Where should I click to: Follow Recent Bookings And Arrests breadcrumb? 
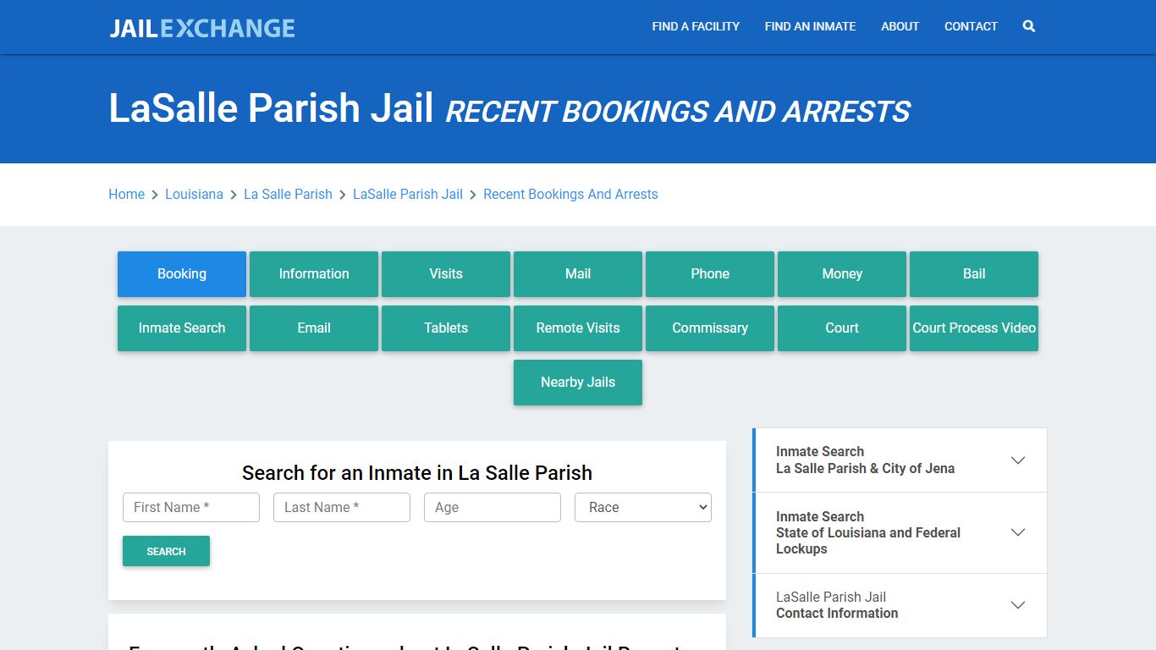pyautogui.click(x=570, y=194)
